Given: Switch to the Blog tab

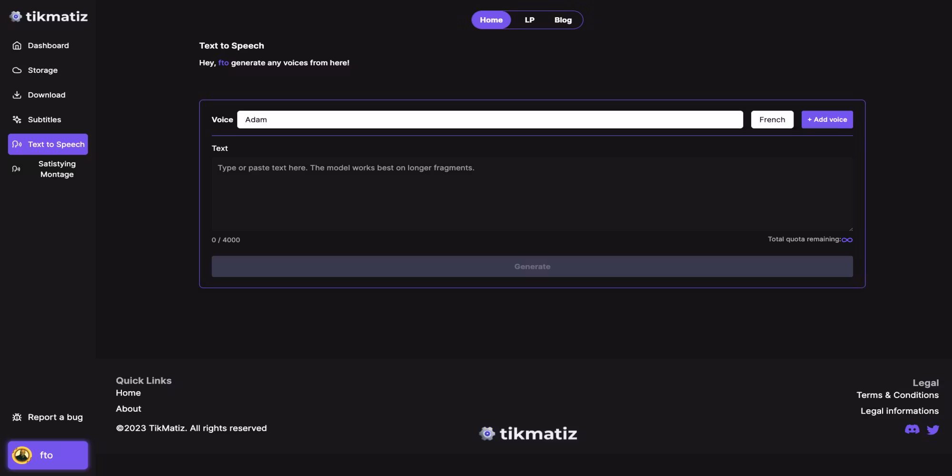Looking at the screenshot, I should pyautogui.click(x=563, y=20).
